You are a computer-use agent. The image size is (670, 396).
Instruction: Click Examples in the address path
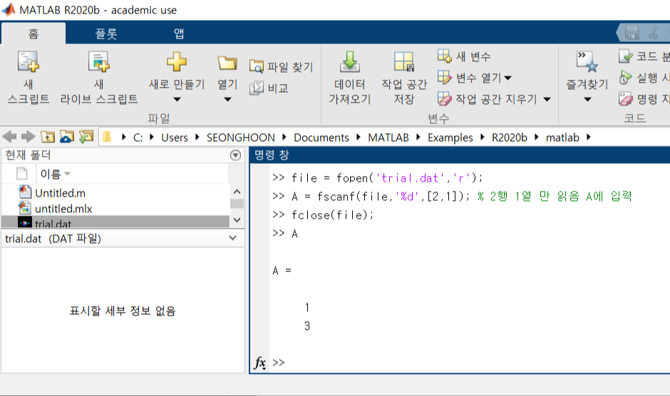(x=450, y=137)
